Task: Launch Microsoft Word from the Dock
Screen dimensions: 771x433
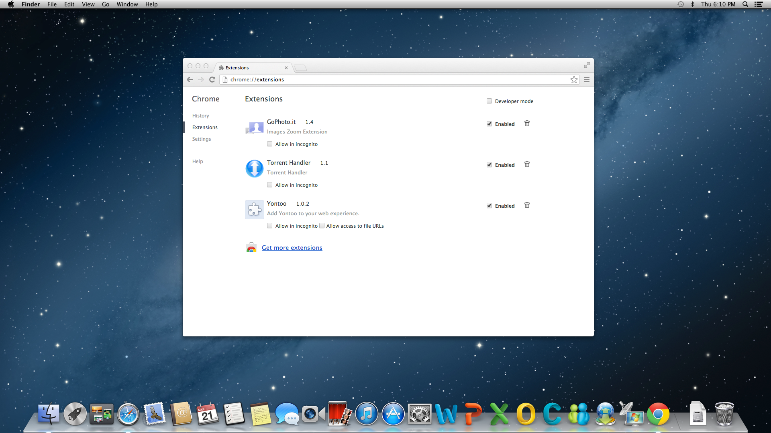Action: tap(447, 414)
